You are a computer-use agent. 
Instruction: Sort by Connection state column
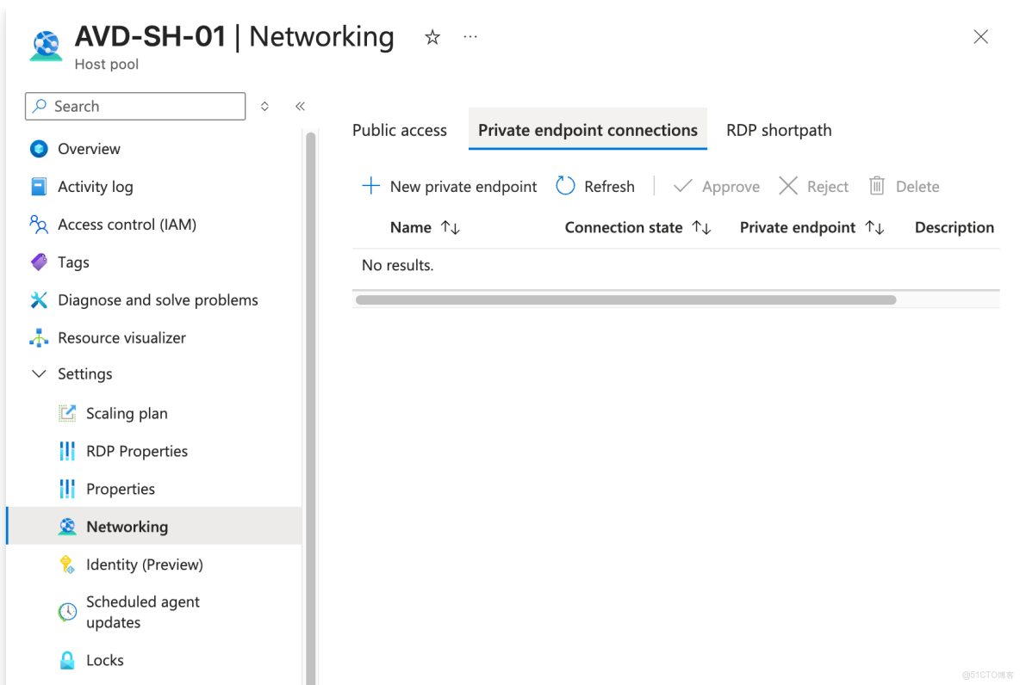700,227
